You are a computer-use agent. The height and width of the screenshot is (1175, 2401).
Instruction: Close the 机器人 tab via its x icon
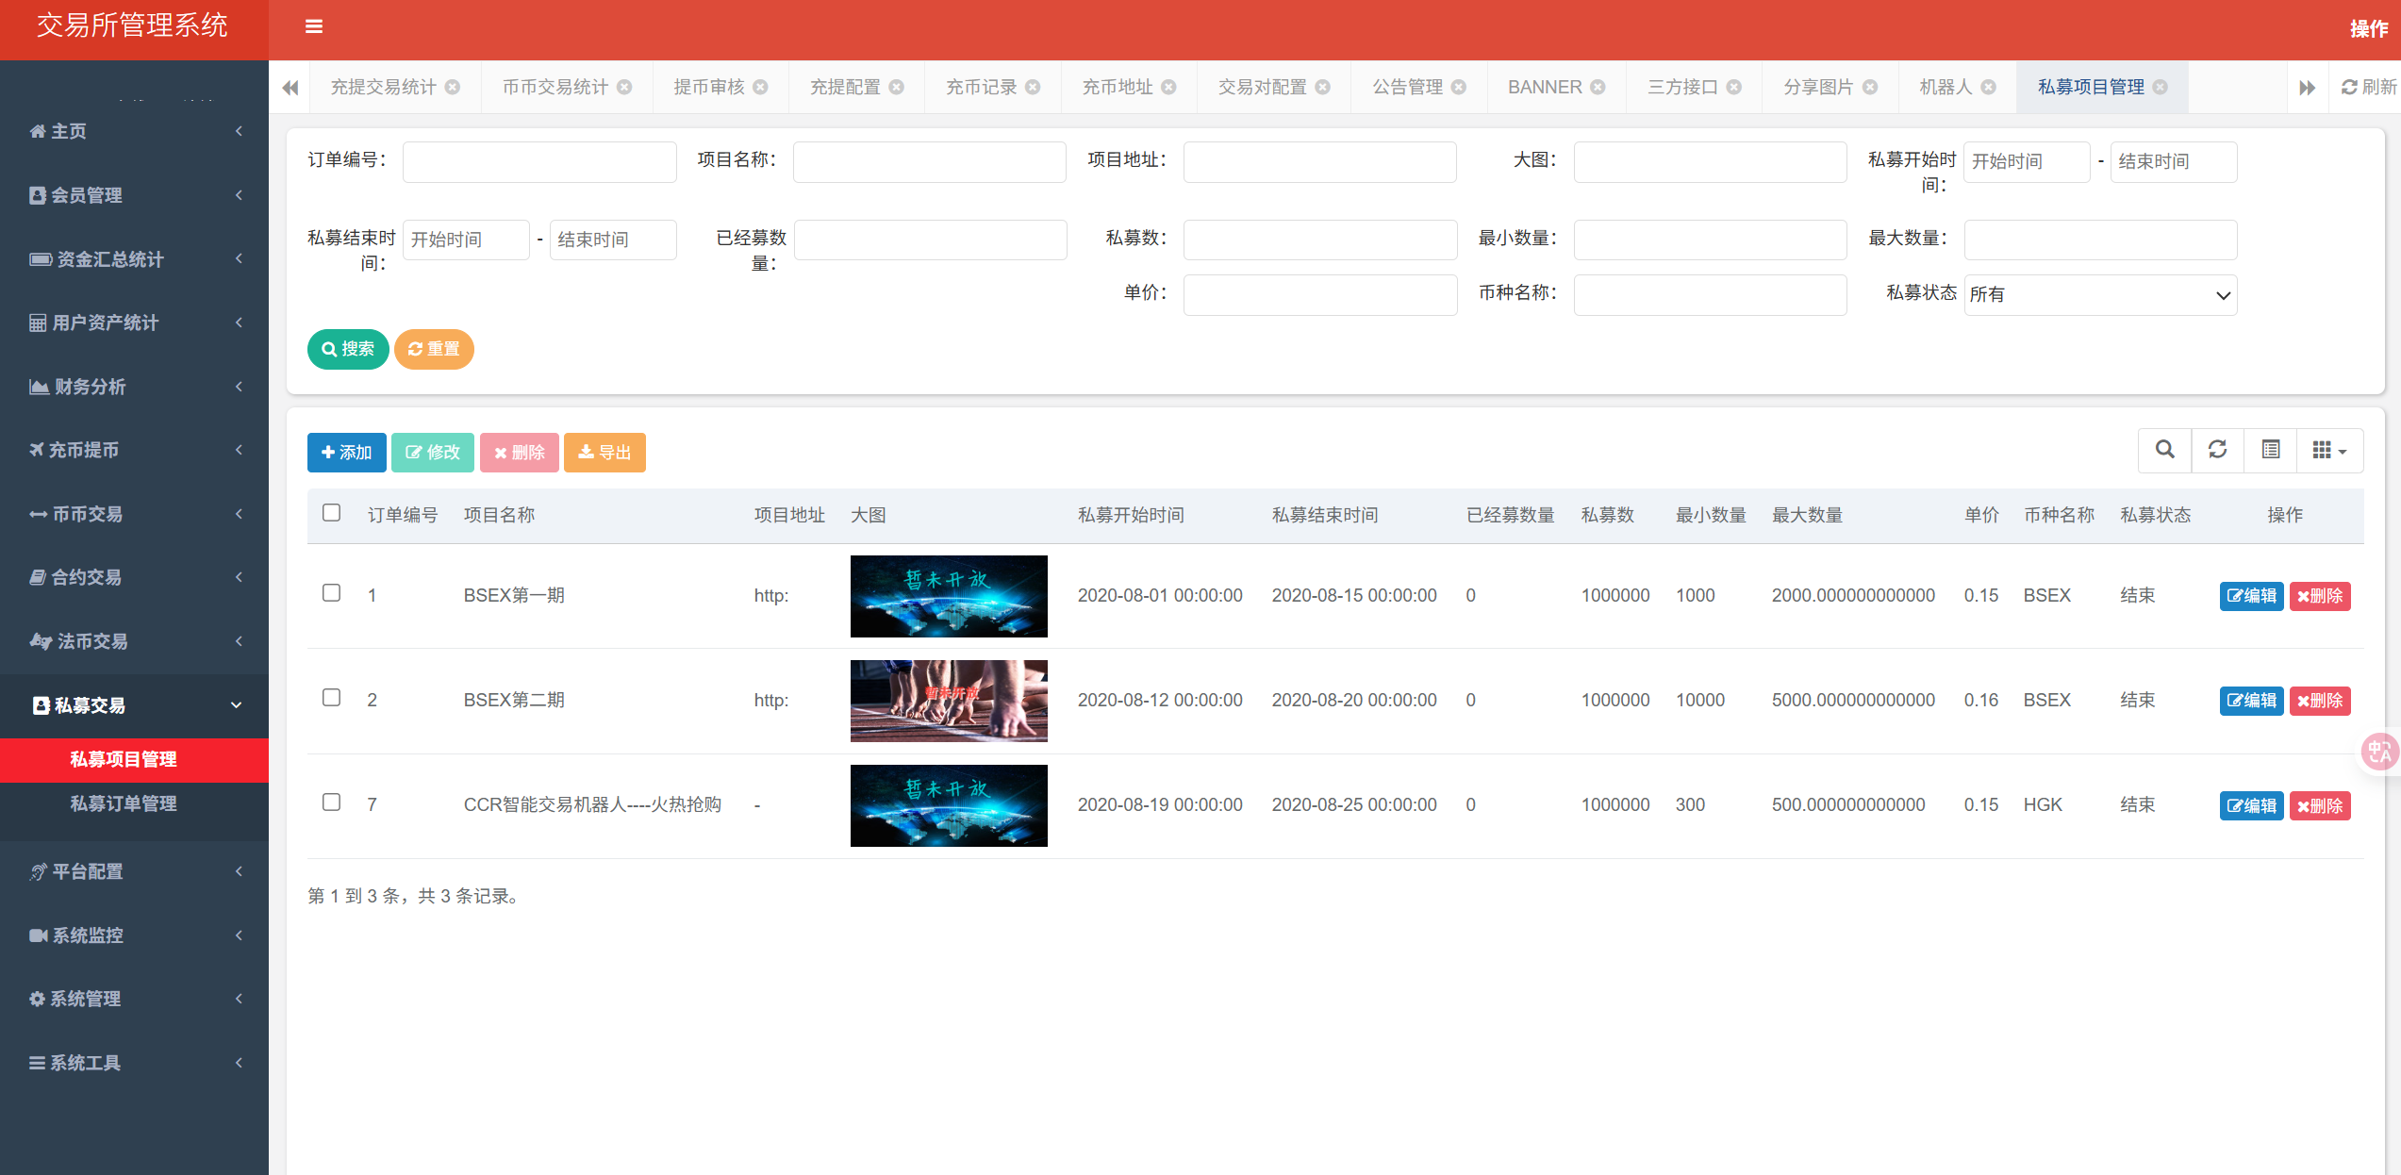pos(1989,87)
